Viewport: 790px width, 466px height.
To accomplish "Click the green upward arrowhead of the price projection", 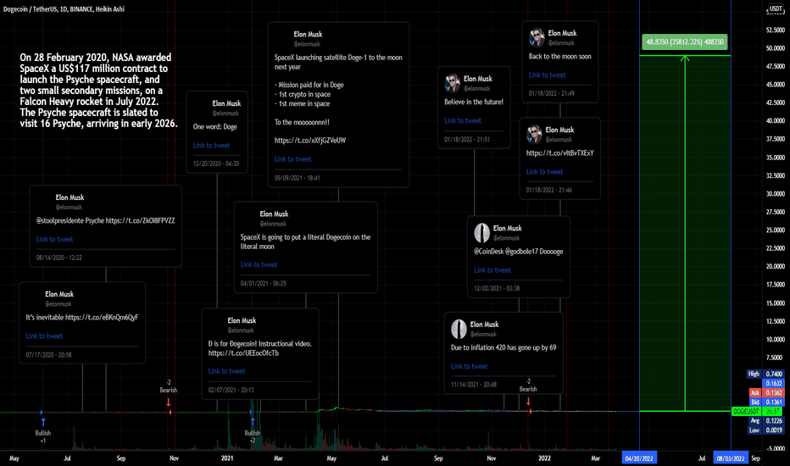I will [685, 59].
